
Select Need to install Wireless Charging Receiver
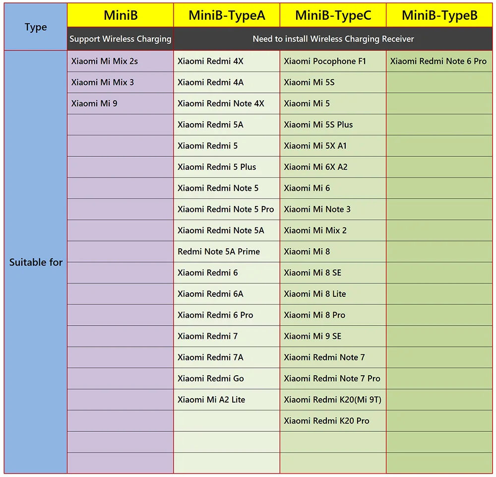point(333,39)
